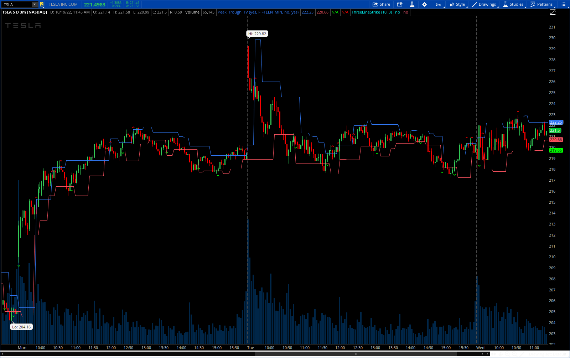The image size is (570, 358).
Task: Open the symbol dropdown arrow next to TSLA
Action: (35, 5)
